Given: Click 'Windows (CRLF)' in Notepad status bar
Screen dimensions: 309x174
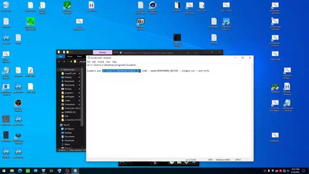Looking at the screenshot, I should point(223,159).
